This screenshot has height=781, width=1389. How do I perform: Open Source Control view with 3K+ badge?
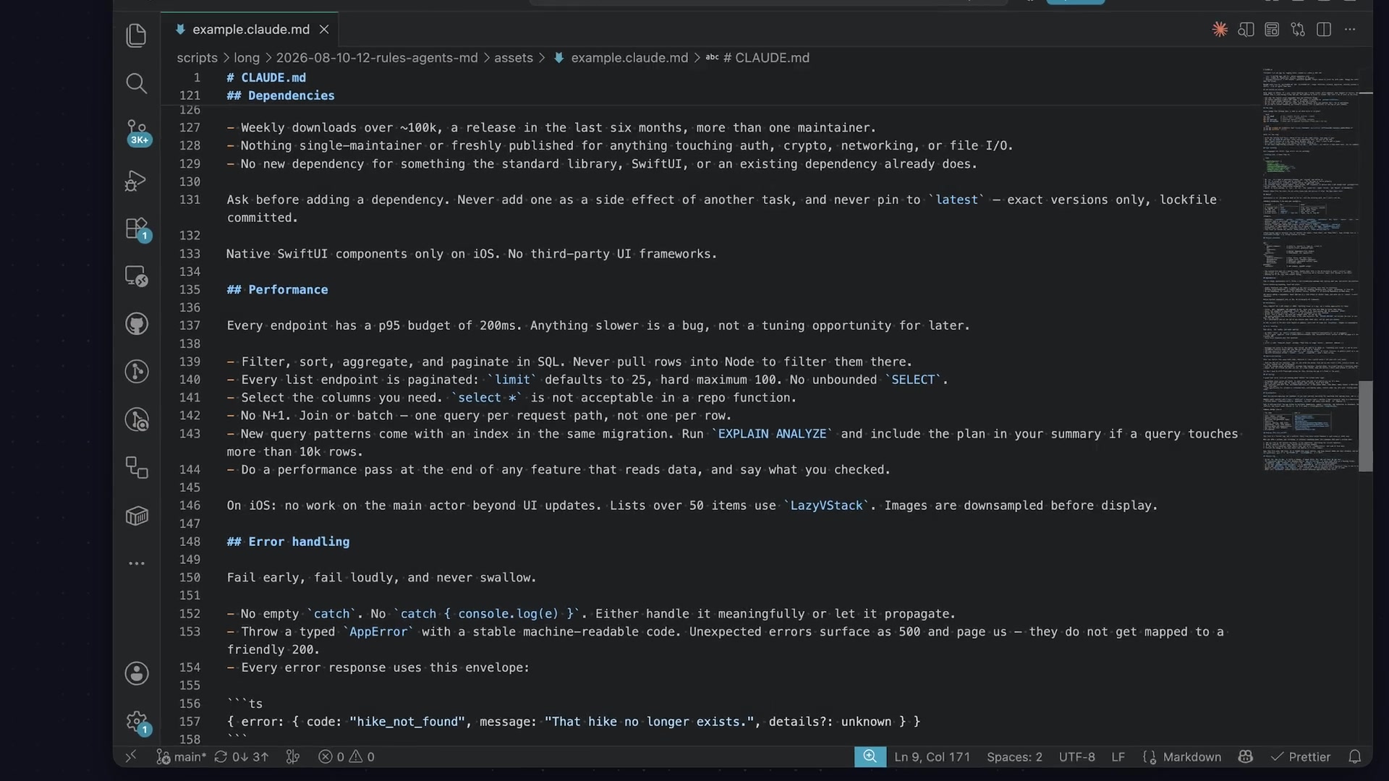(x=137, y=132)
